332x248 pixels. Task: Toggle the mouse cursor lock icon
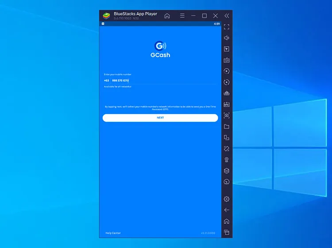point(226,49)
